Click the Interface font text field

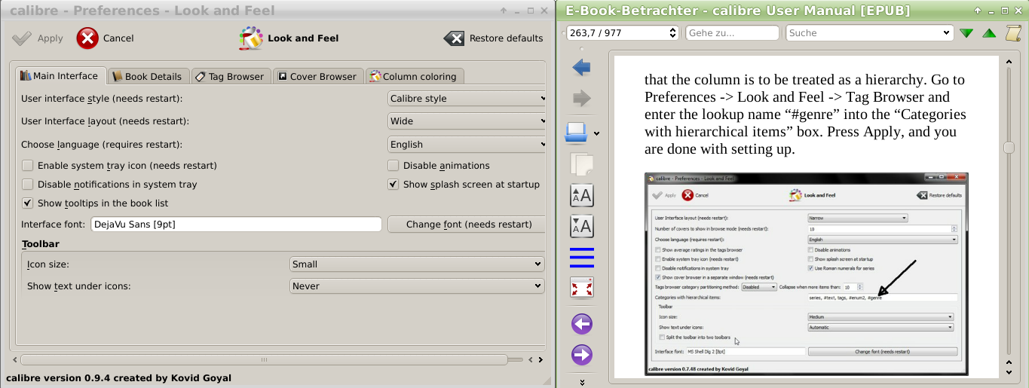[x=236, y=225]
